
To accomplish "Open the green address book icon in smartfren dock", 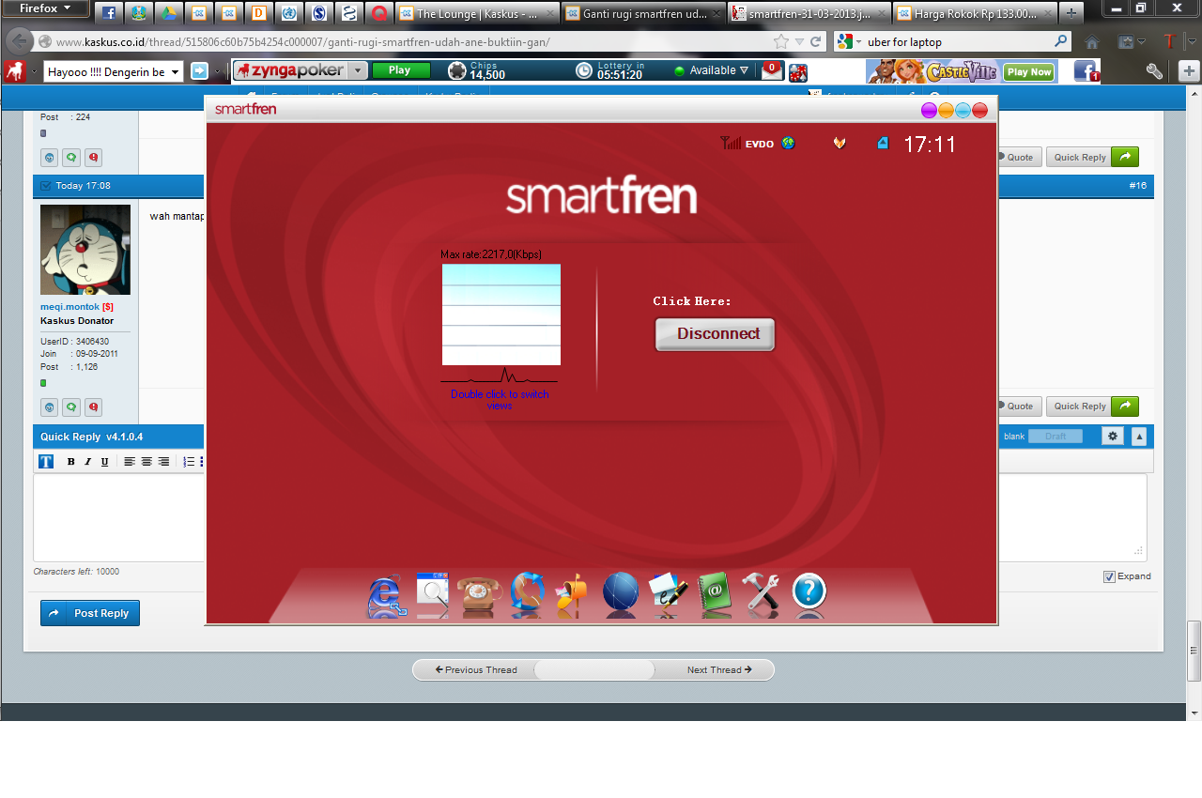I will (715, 594).
